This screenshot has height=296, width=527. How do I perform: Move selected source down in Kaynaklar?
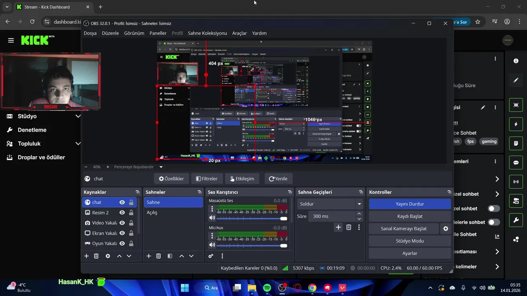(x=129, y=256)
